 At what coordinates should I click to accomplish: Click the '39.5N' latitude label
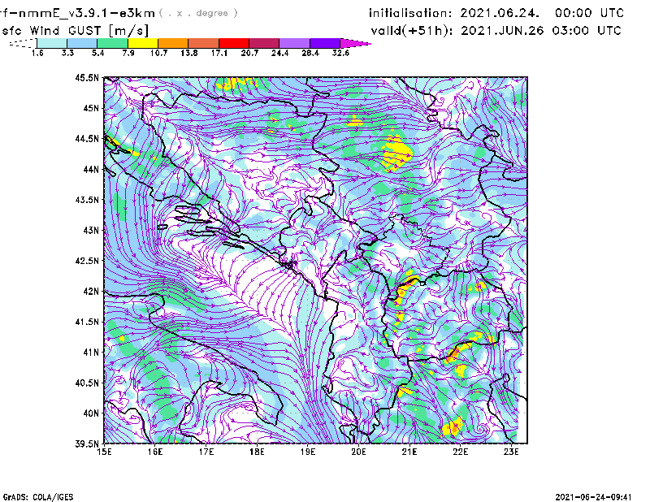pos(87,444)
